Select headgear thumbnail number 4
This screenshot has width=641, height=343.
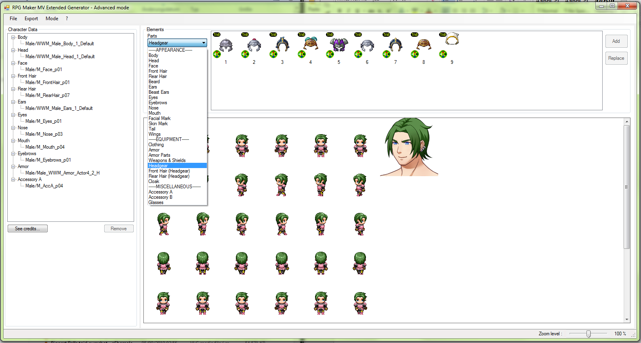tap(311, 43)
